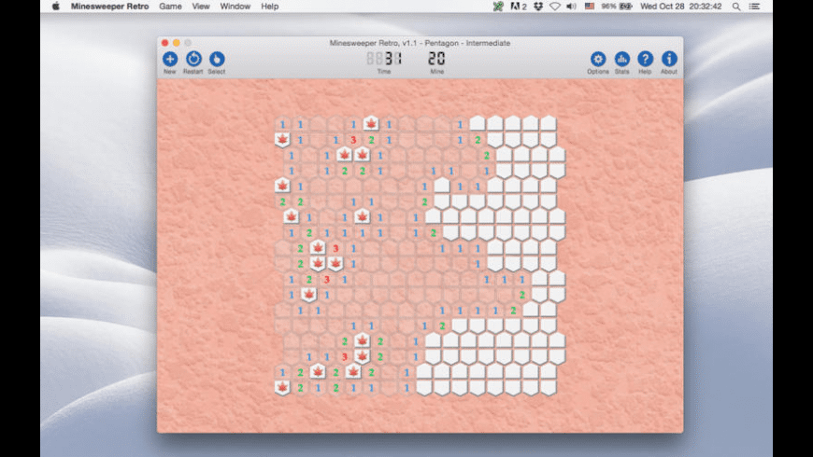Open the View menu

pos(201,7)
